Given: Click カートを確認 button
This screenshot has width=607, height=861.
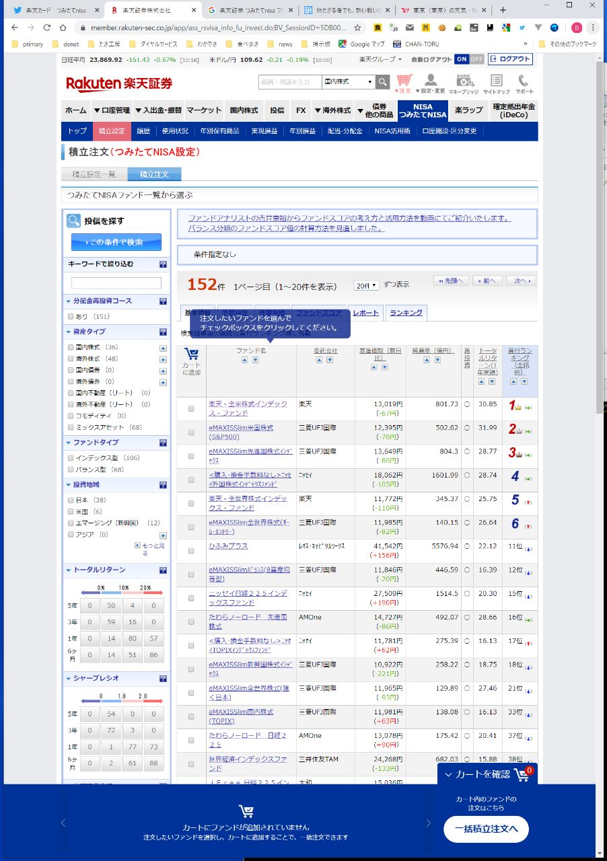Looking at the screenshot, I should 487,774.
